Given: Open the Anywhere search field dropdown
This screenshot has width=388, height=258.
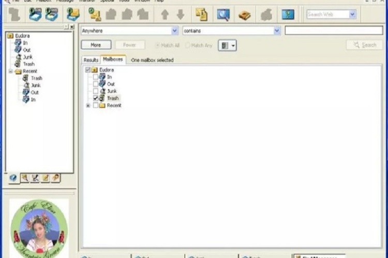Looking at the screenshot, I should click(174, 31).
